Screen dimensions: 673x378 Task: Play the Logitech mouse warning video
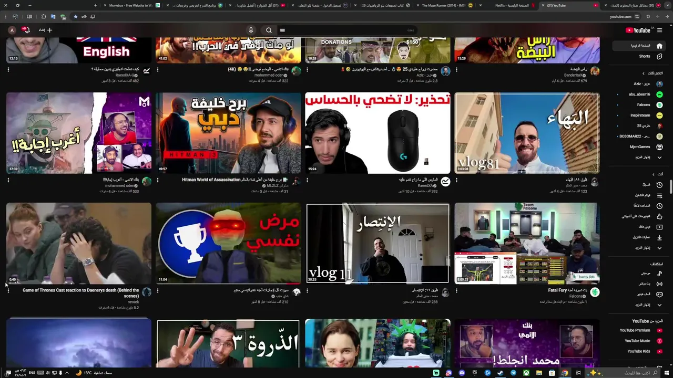coord(378,133)
